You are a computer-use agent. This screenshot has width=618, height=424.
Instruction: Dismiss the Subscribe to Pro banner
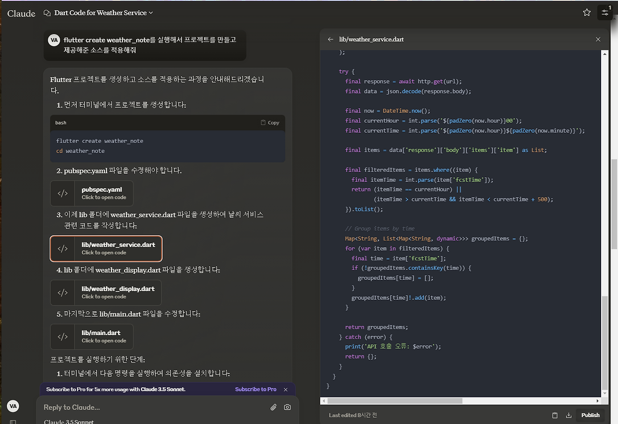[285, 389]
